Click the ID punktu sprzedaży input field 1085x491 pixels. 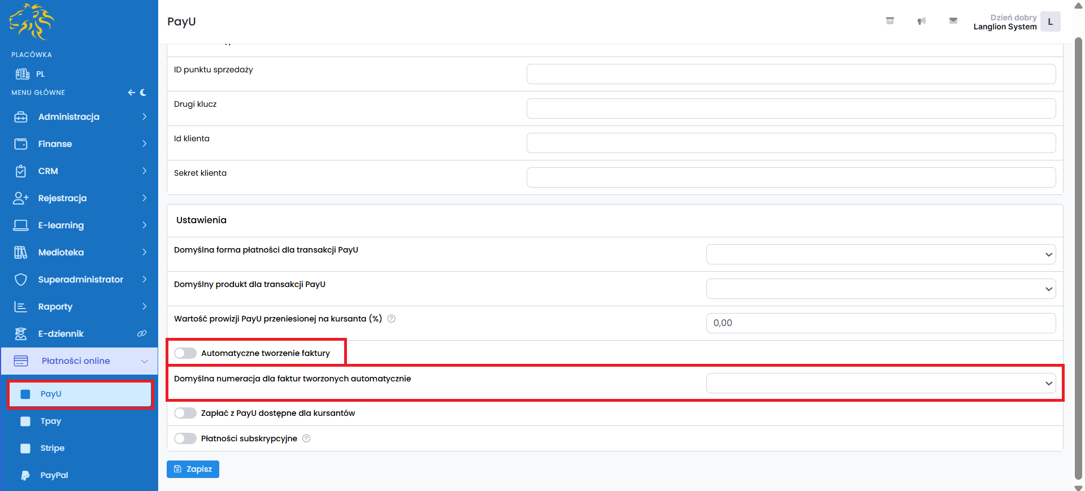[791, 74]
